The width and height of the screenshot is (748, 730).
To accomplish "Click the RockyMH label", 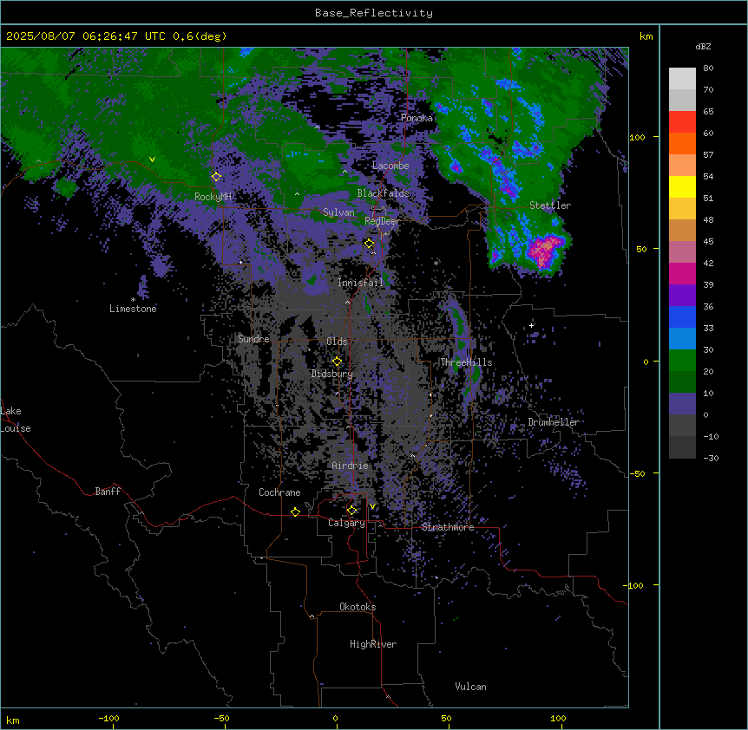I will tap(213, 197).
